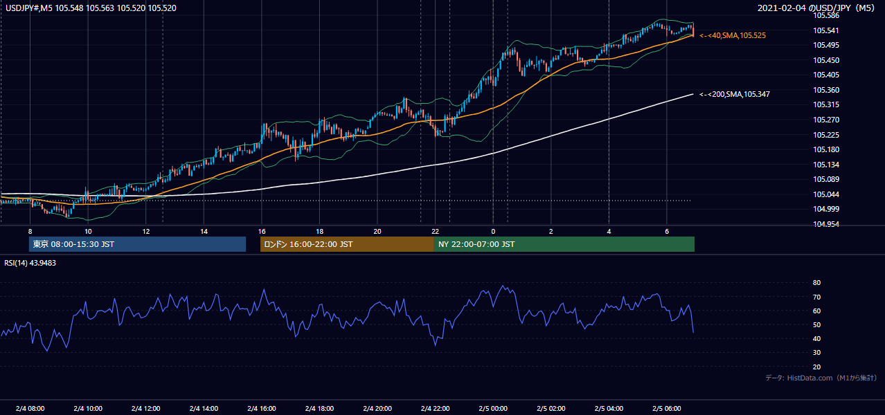Click the 2/4 22:00 date label
This screenshot has width=885, height=415.
[x=435, y=408]
